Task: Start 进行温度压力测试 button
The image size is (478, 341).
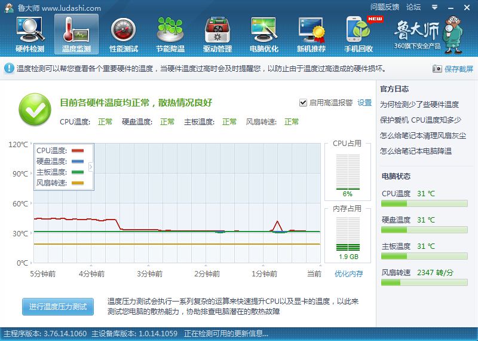Action: [58, 306]
